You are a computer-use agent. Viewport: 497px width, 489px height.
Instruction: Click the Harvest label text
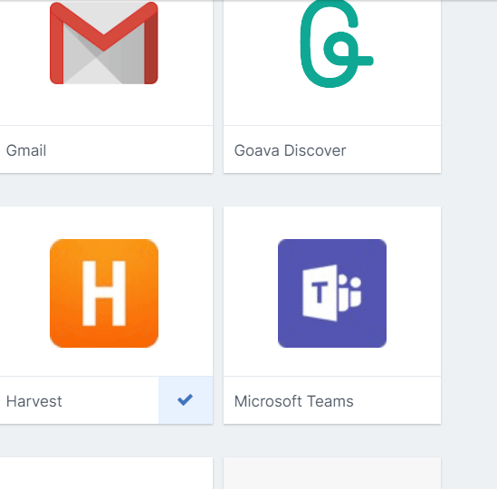34,401
